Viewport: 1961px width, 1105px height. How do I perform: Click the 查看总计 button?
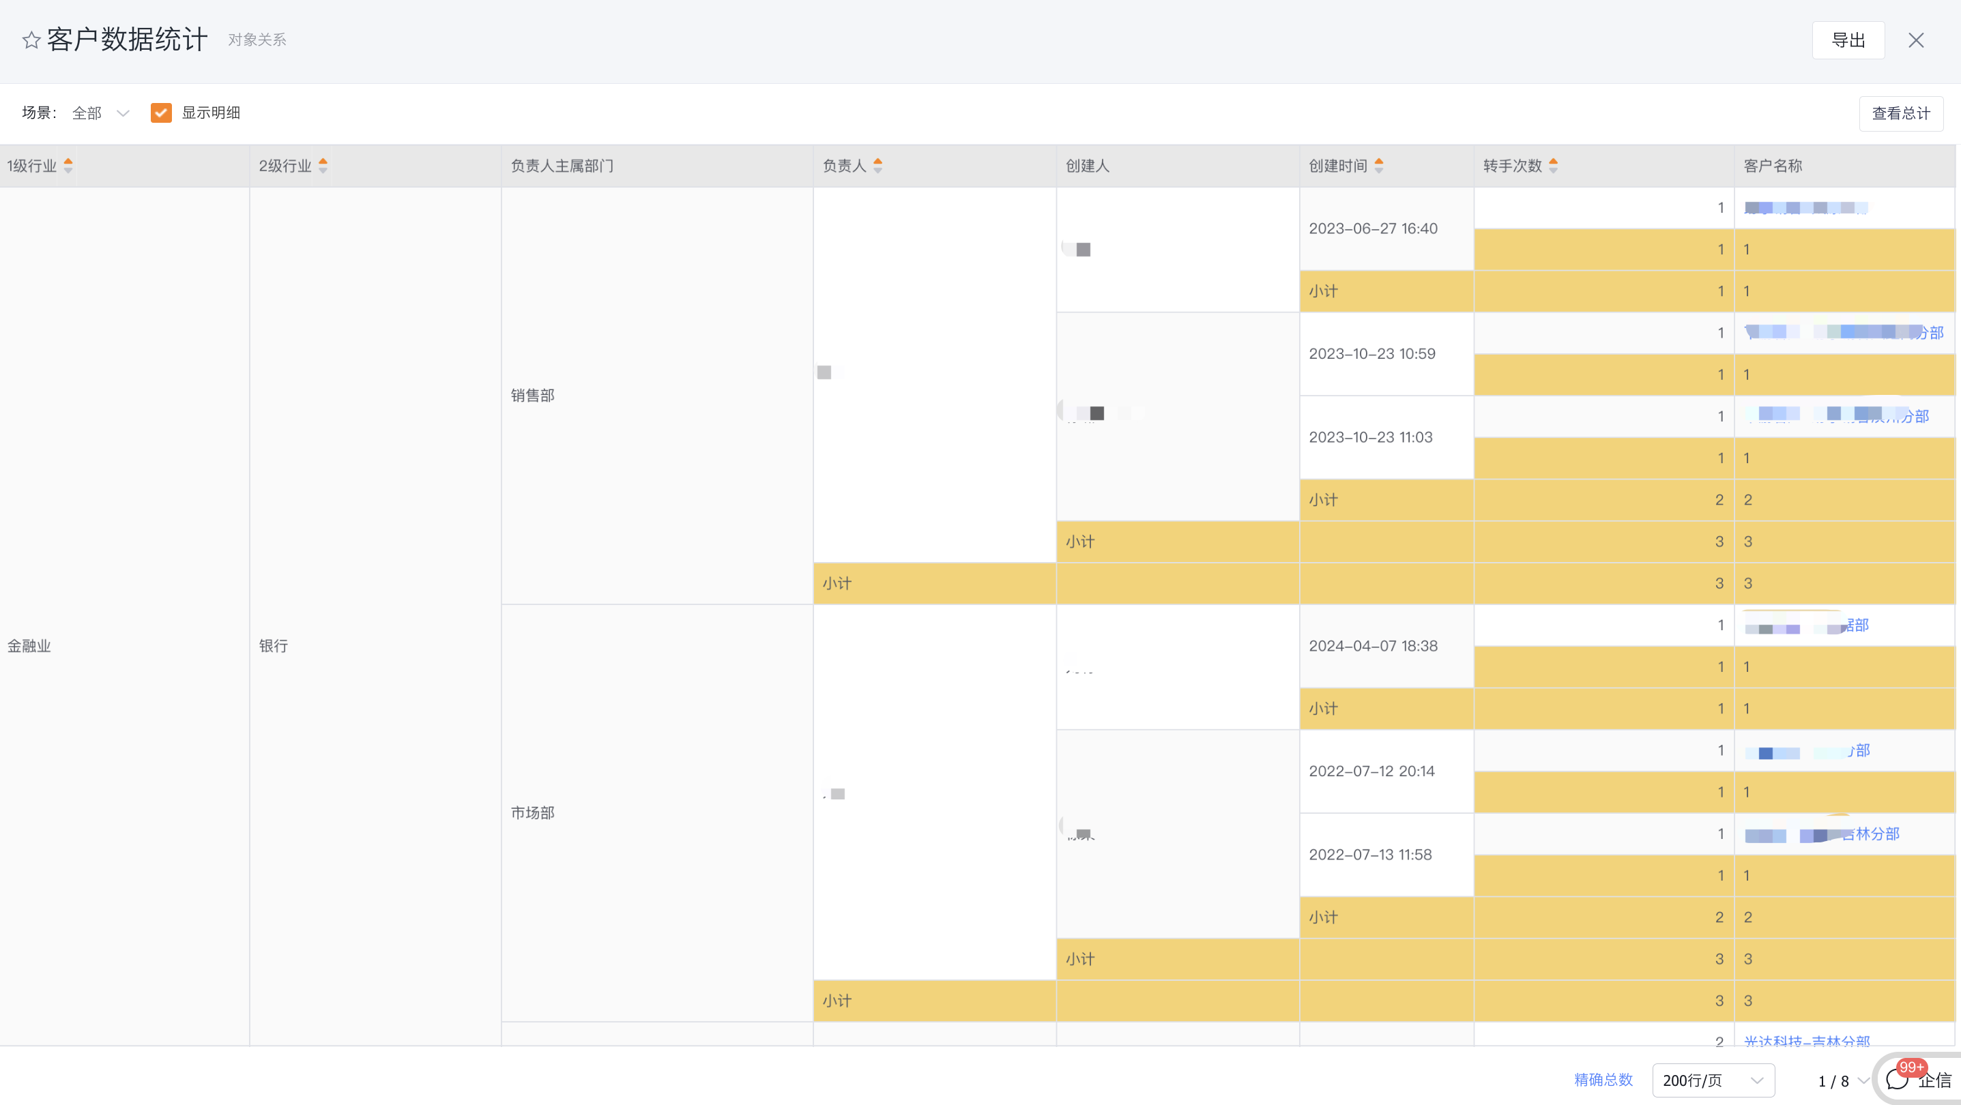point(1900,113)
